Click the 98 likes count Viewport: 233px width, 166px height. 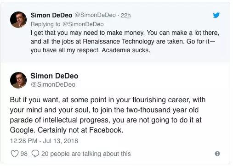pyautogui.click(x=24, y=154)
